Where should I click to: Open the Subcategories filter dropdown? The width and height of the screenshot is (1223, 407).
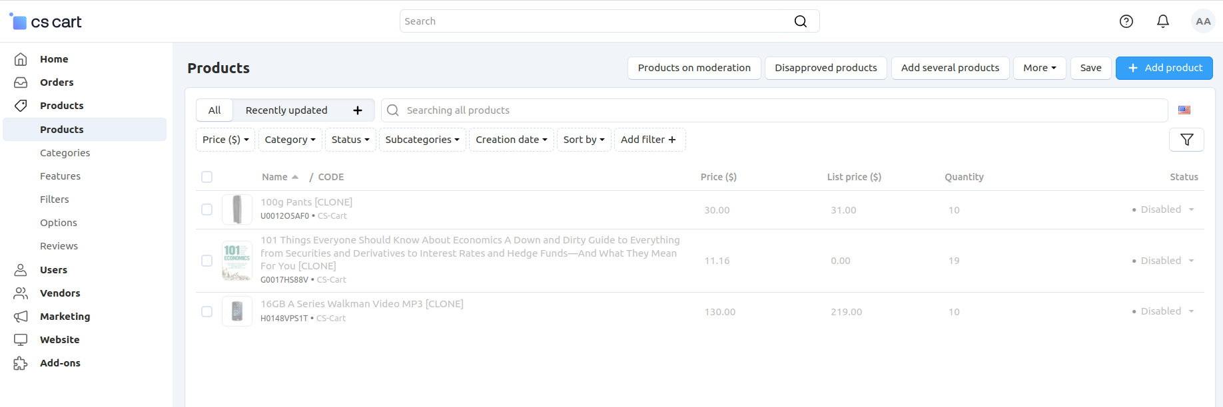pos(422,140)
